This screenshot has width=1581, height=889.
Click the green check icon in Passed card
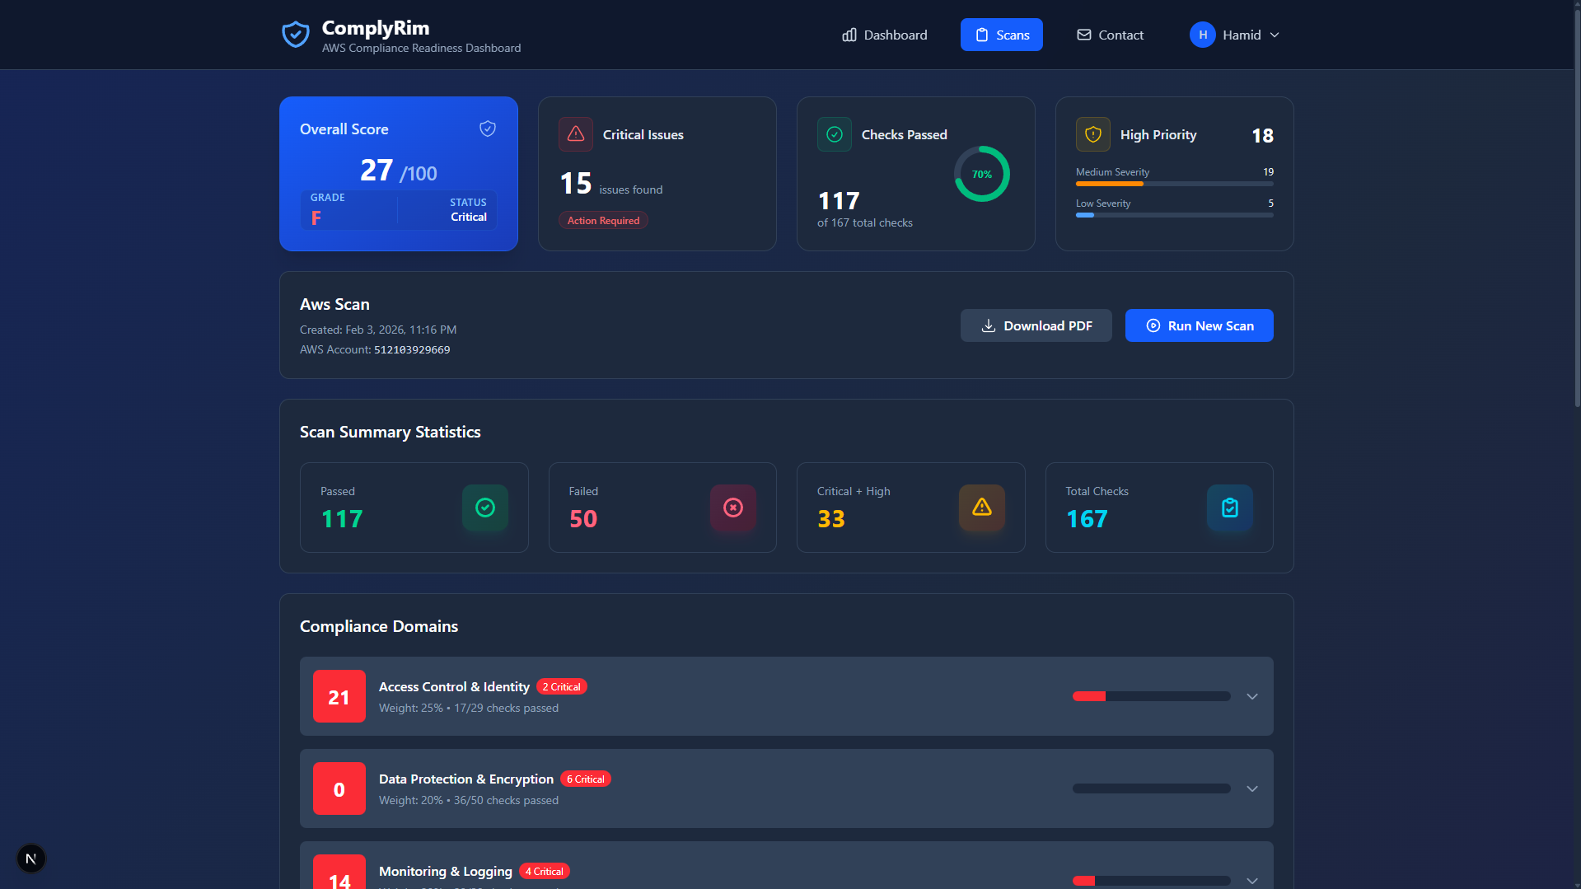[484, 508]
